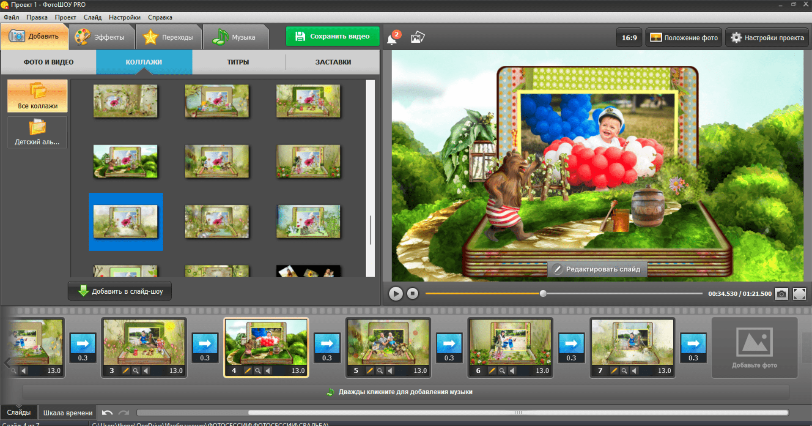This screenshot has height=426, width=812.
Task: Redo the last undone action
Action: click(124, 412)
